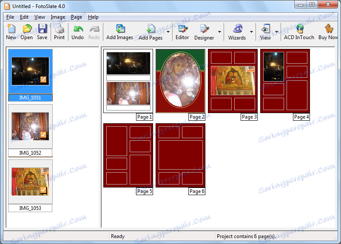
Task: Select Page 2 with the oval portrait
Action: [x=180, y=81]
